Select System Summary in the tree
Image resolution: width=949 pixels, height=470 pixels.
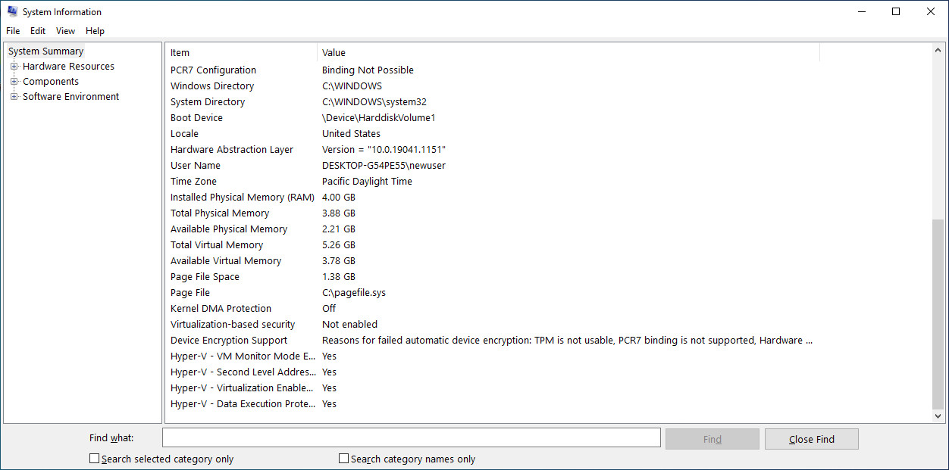[x=46, y=51]
